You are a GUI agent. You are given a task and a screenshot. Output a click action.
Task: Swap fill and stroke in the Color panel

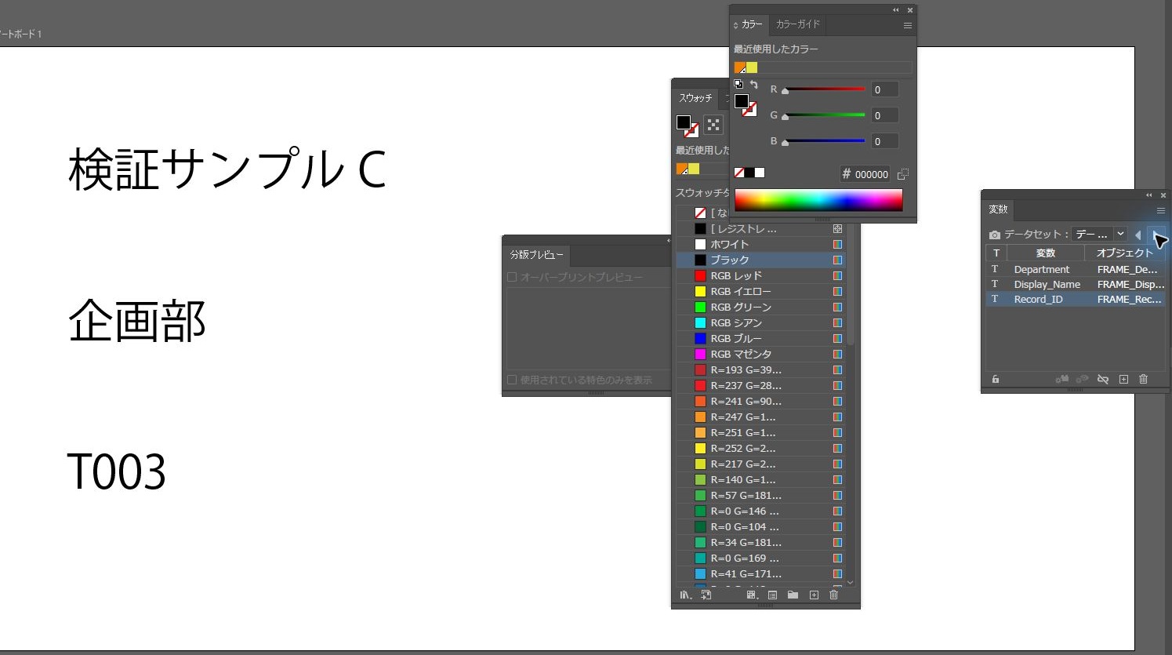click(753, 84)
